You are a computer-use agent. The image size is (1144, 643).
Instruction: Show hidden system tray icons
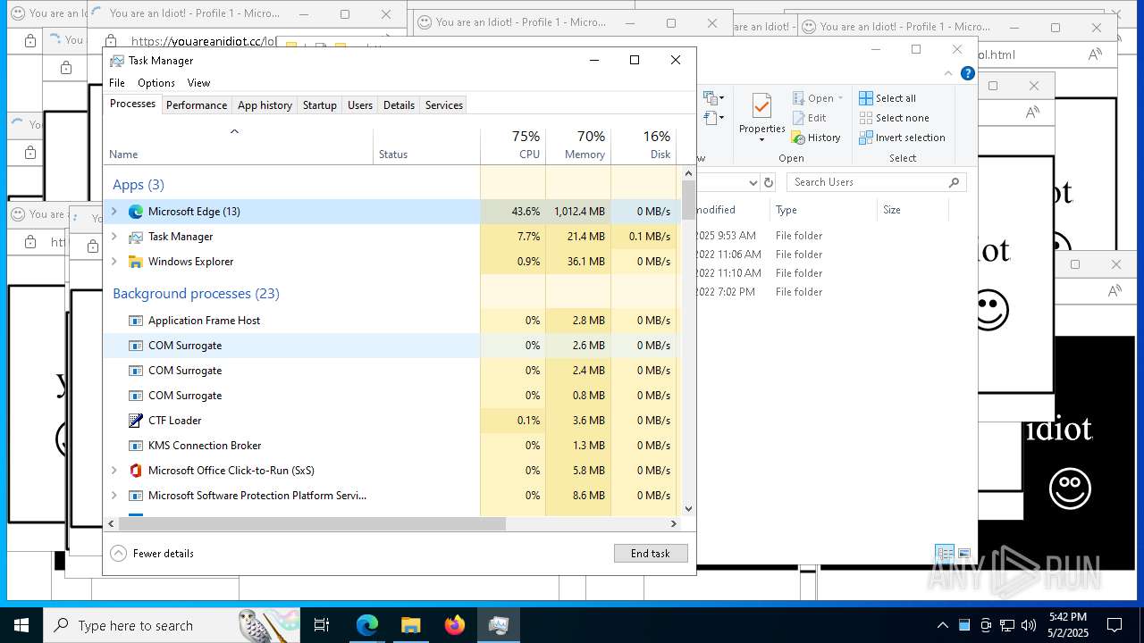(942, 625)
